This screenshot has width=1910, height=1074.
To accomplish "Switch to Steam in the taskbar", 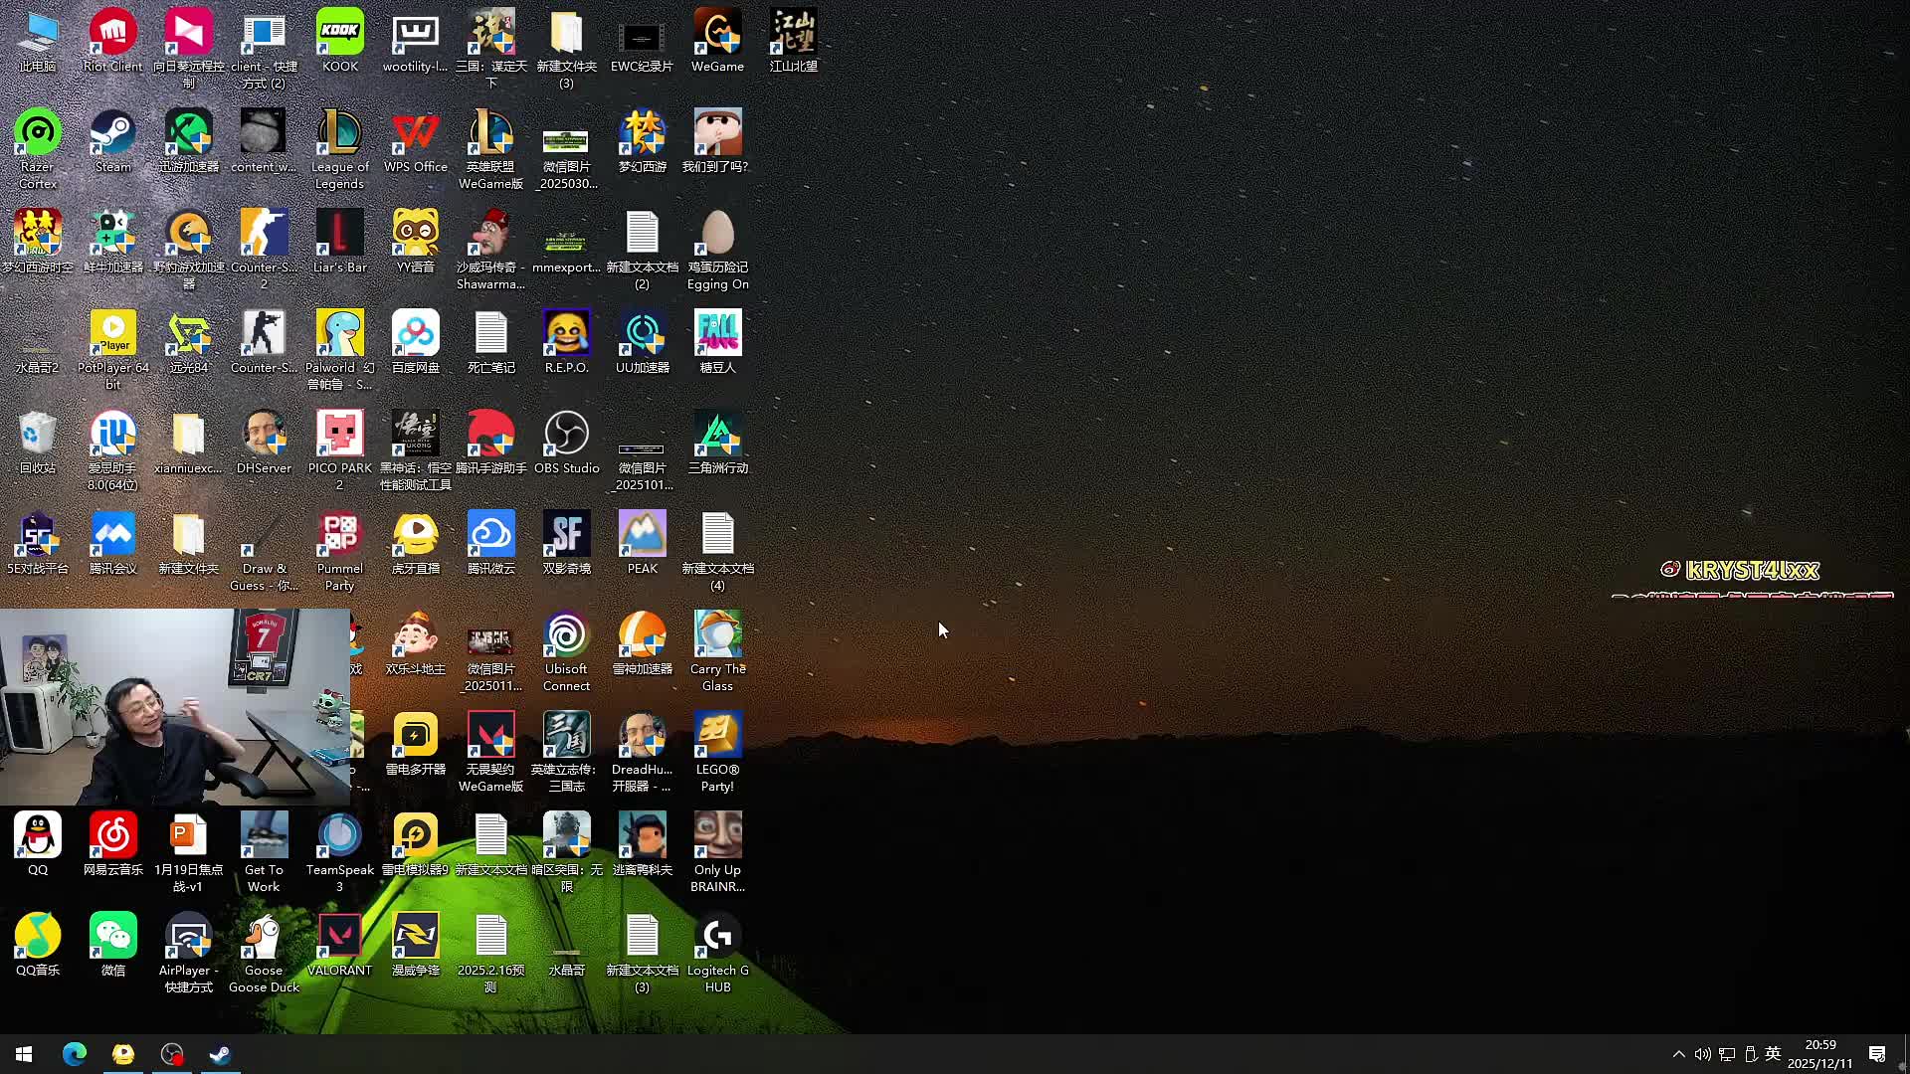I will click(220, 1054).
